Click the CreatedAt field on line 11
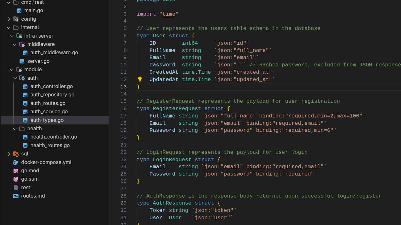This screenshot has width=401, height=225. 164,72
